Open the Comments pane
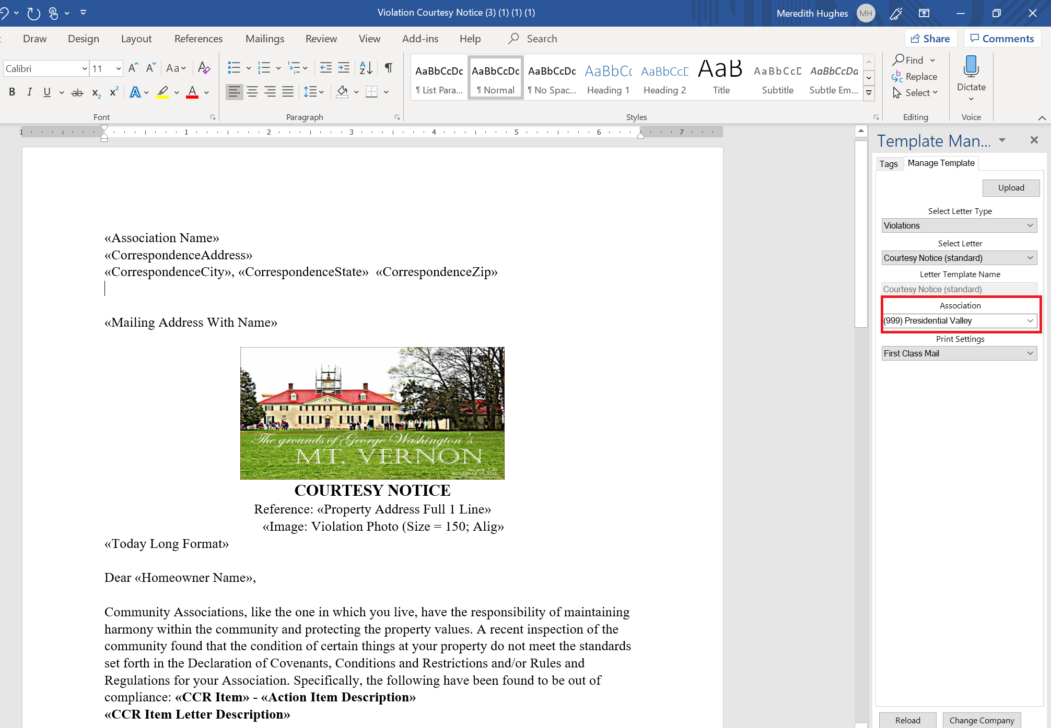This screenshot has width=1051, height=728. (1002, 39)
